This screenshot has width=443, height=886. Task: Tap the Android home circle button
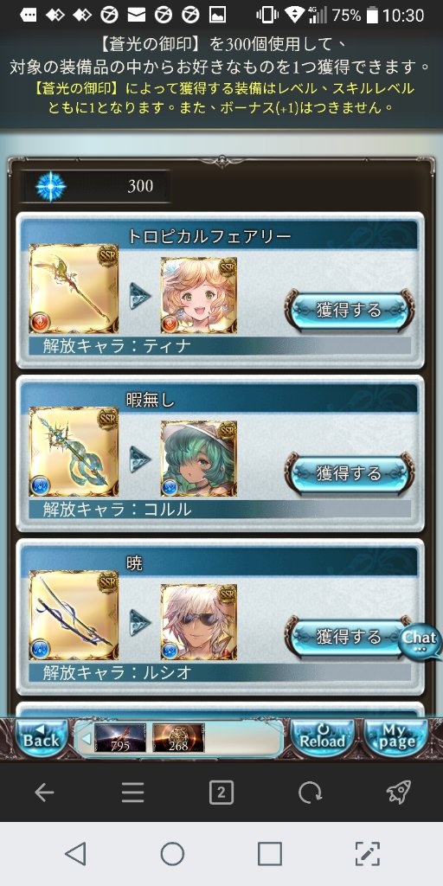click(172, 854)
